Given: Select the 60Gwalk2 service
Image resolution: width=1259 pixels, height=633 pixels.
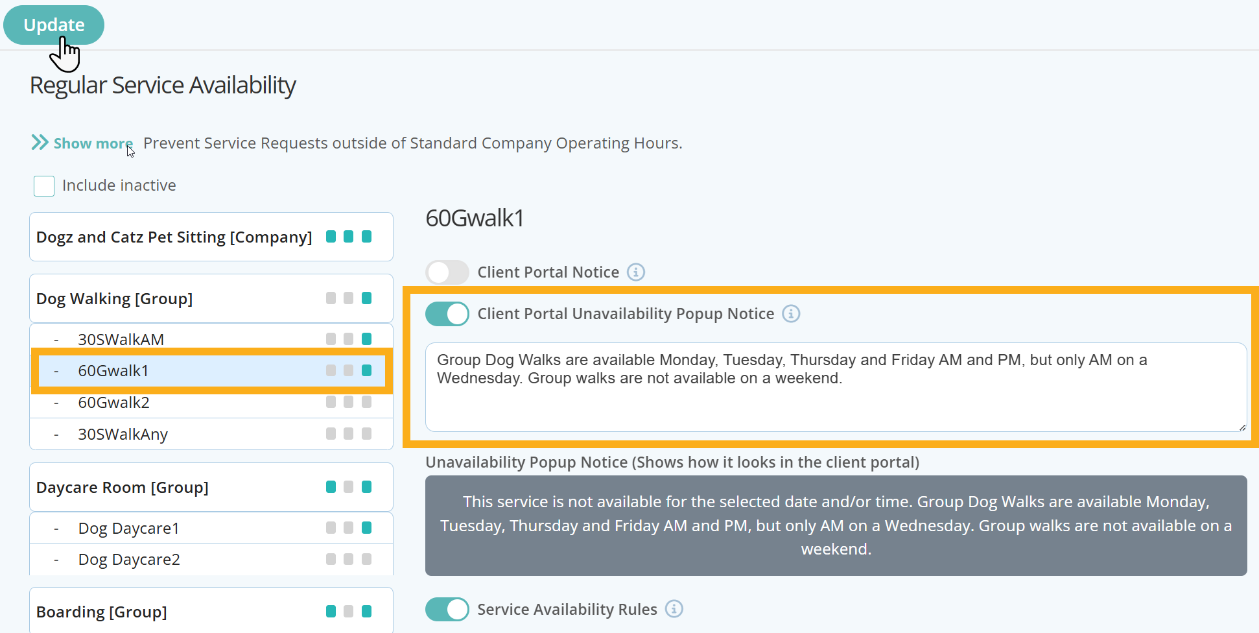Looking at the screenshot, I should pos(113,402).
